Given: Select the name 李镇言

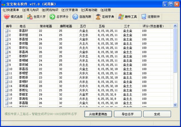Looking at the screenshot, I should [x=23, y=94].
